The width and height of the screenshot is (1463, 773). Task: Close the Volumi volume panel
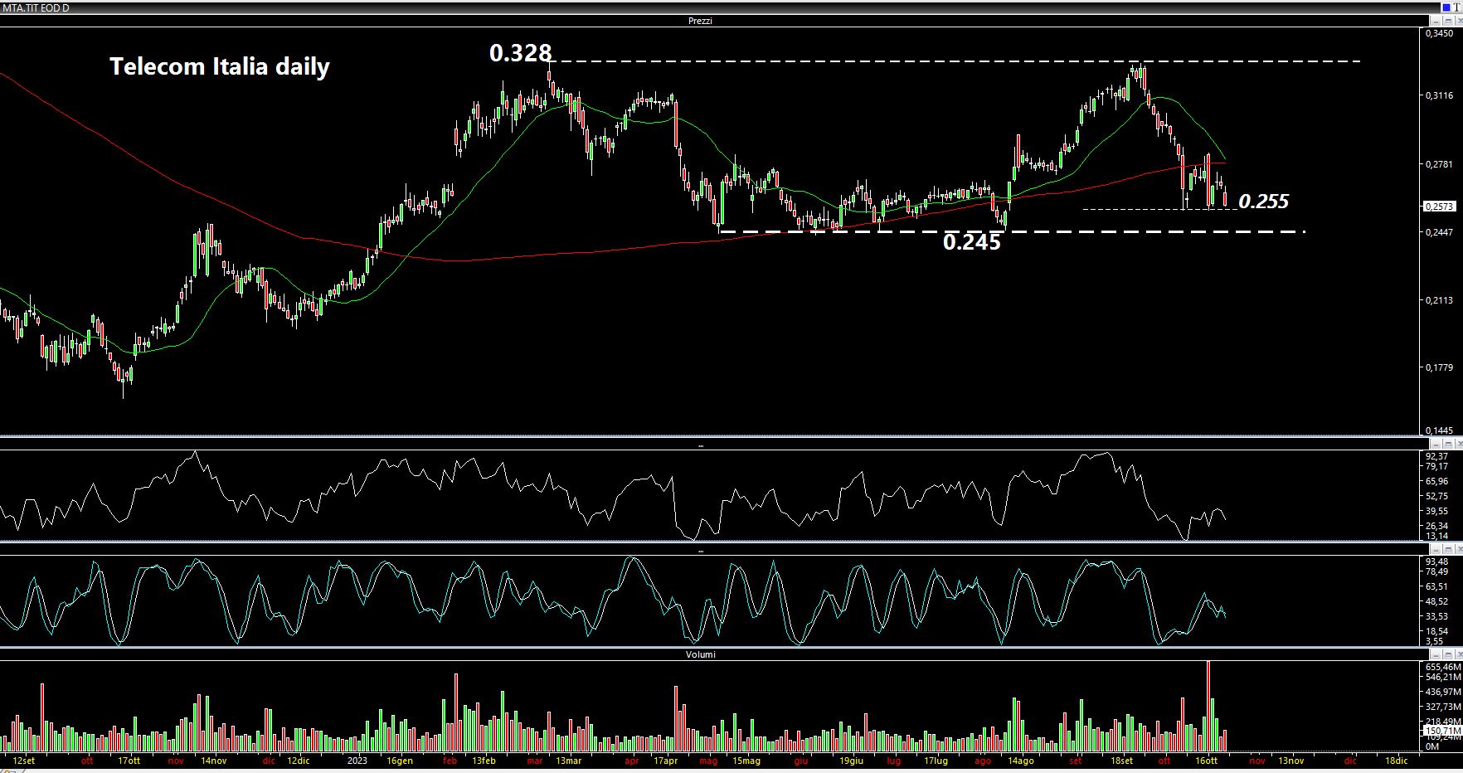point(1459,654)
